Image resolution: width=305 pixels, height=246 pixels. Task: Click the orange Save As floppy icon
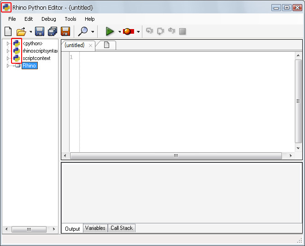(65, 31)
